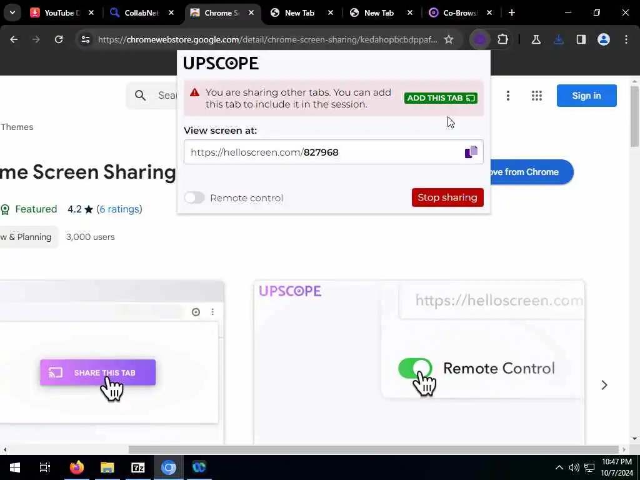Viewport: 640px width, 480px height.
Task: Select the Chrome Screen Sharing tab
Action: coord(216,12)
